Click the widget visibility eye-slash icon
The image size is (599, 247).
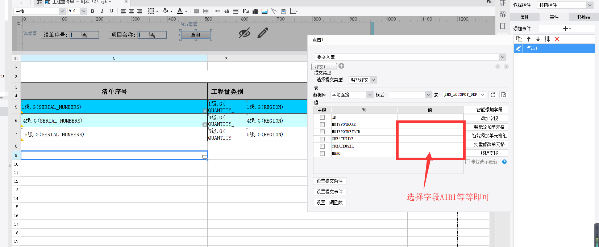click(245, 33)
